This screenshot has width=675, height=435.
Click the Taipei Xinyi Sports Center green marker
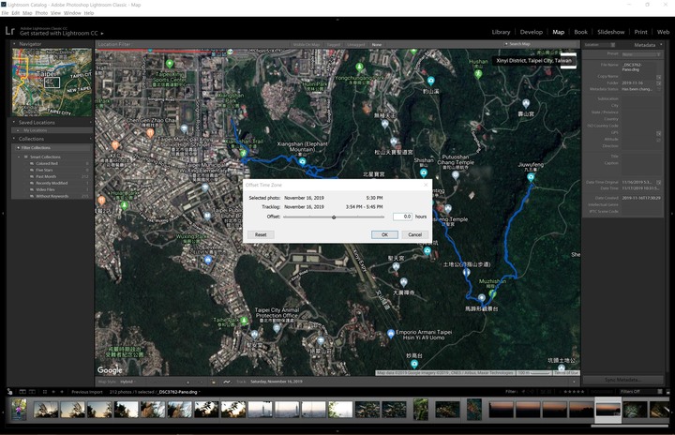[x=170, y=64]
